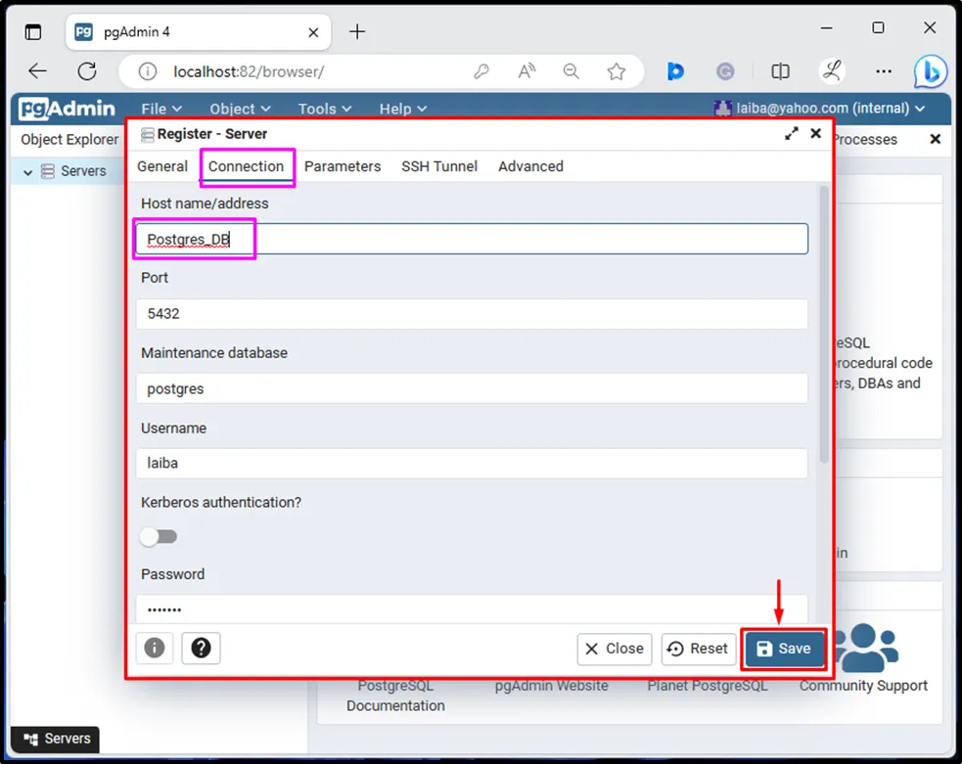Screen dimensions: 962x764
Task: Click the Community Support icon
Action: point(863,648)
